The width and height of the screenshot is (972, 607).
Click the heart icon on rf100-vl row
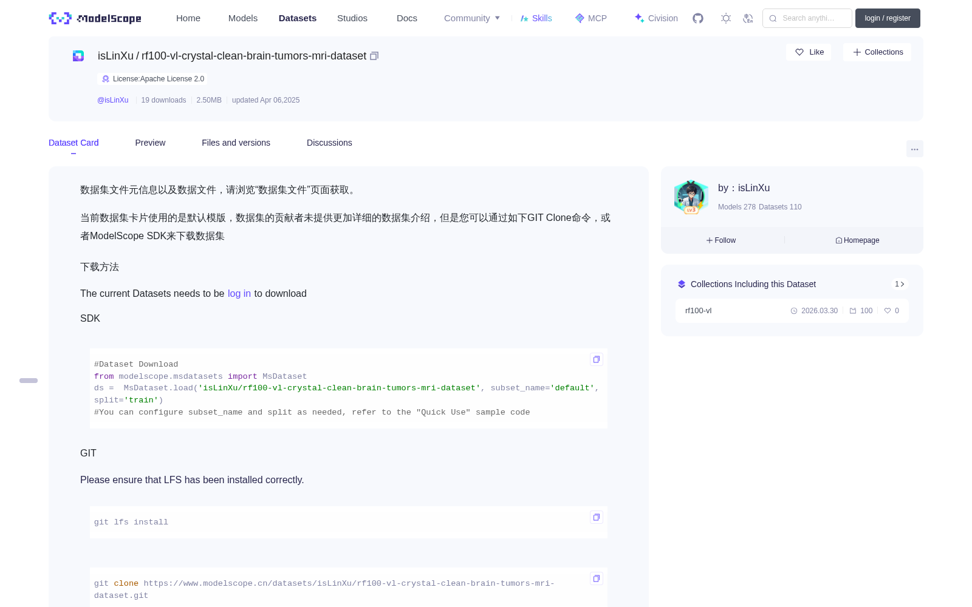click(888, 311)
